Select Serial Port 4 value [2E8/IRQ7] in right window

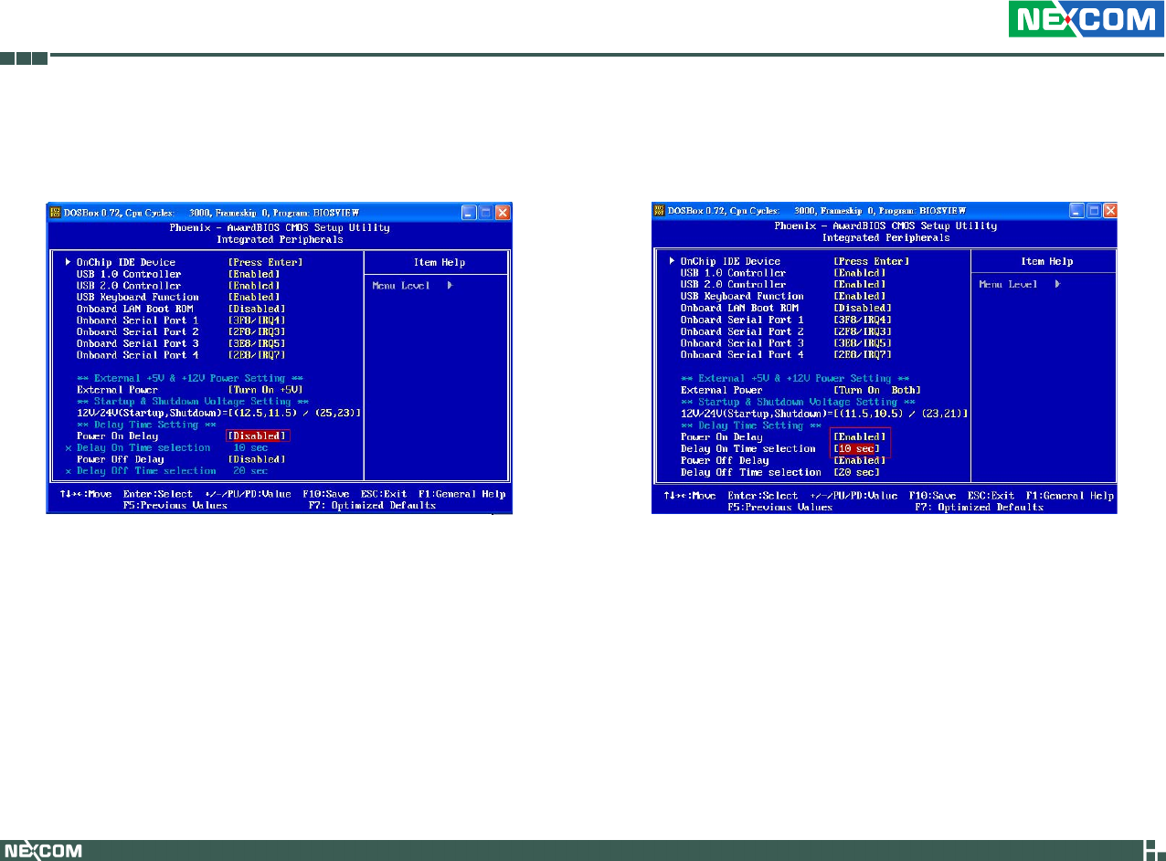click(x=862, y=354)
